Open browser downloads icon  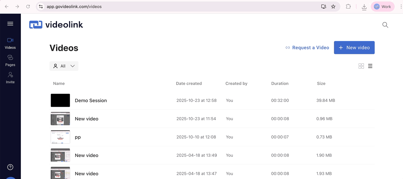[364, 7]
